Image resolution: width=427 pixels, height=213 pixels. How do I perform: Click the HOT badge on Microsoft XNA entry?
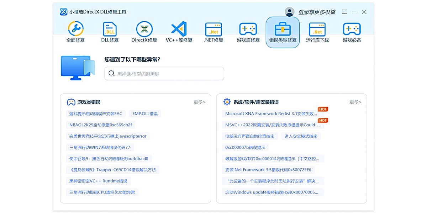coord(323,109)
